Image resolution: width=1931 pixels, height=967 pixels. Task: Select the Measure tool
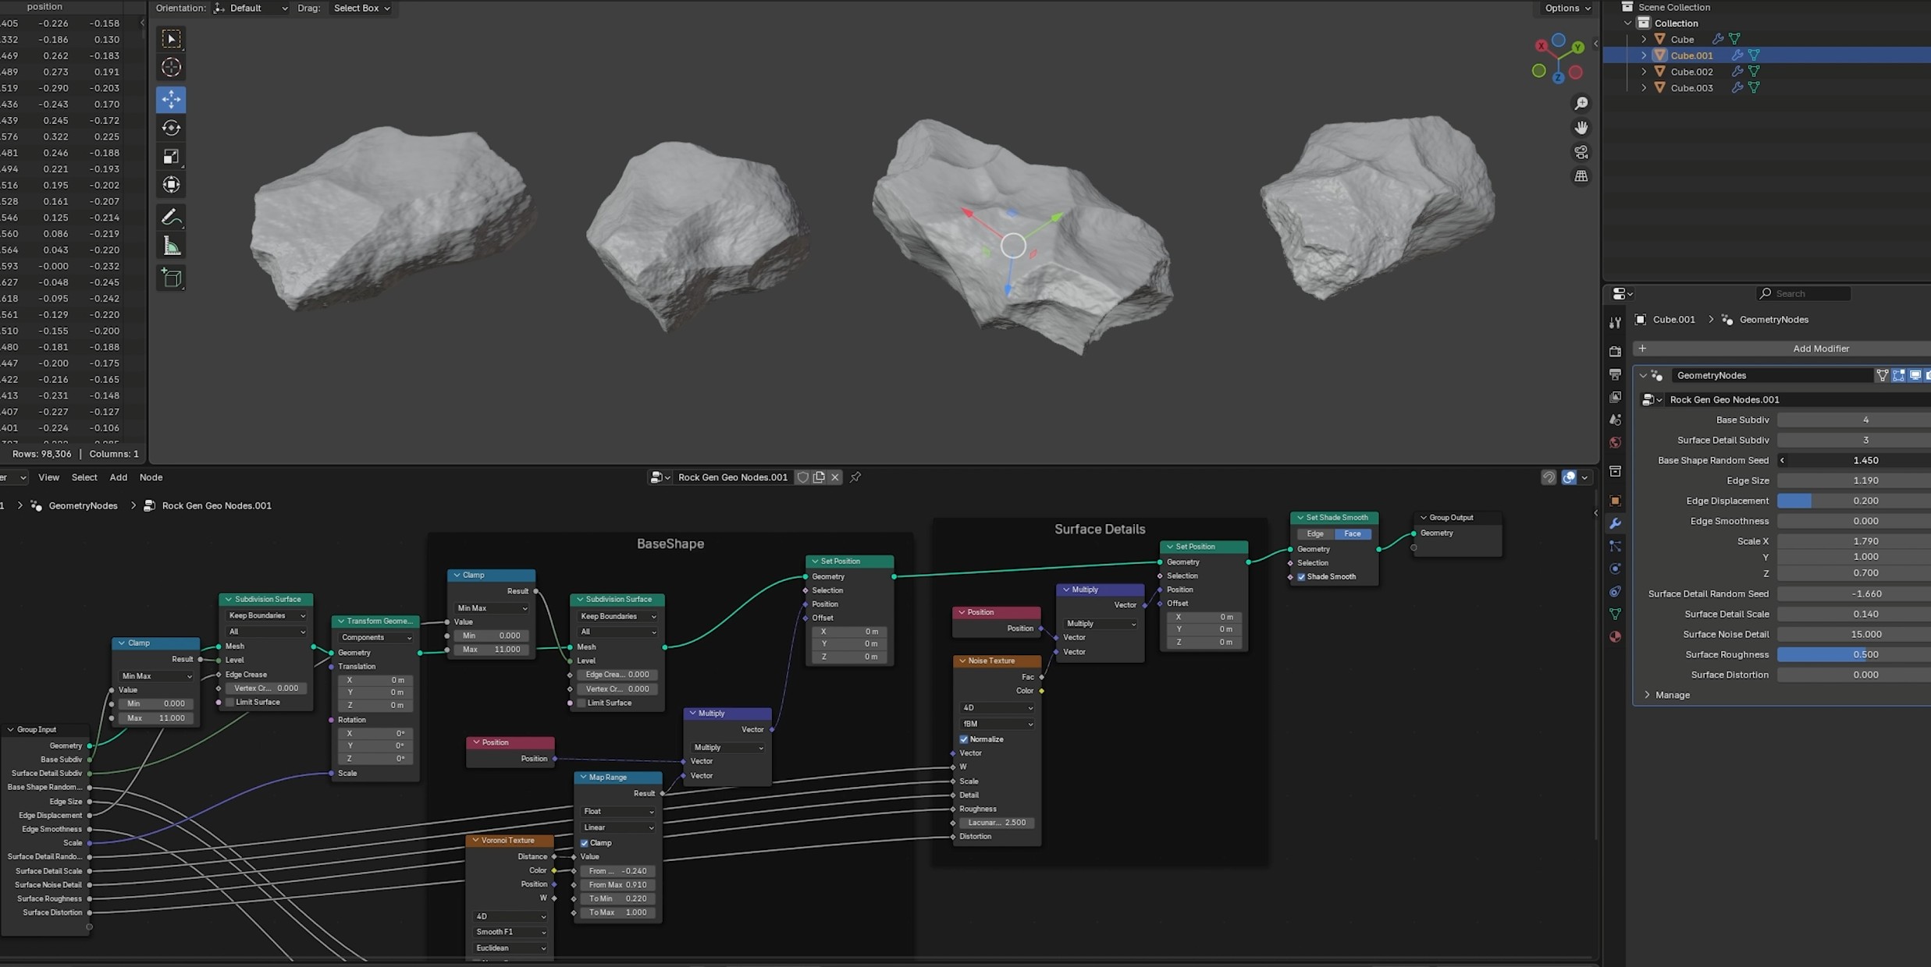click(x=171, y=247)
